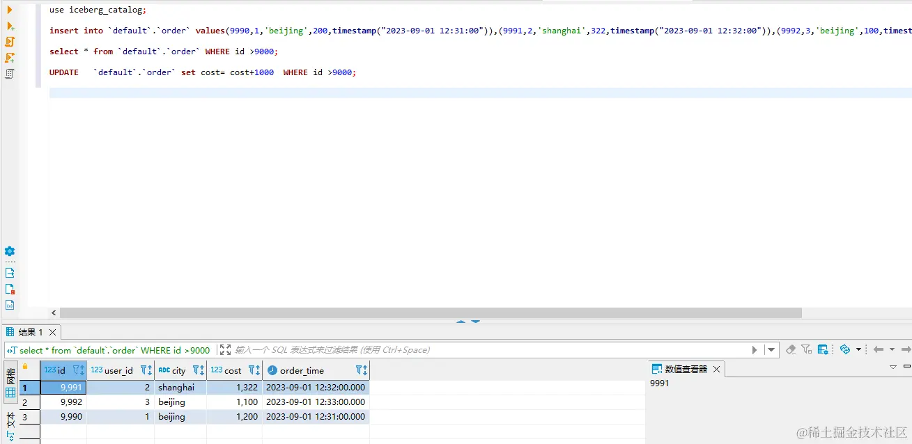
Task: Select the cost cell 1,100
Action: click(234, 402)
